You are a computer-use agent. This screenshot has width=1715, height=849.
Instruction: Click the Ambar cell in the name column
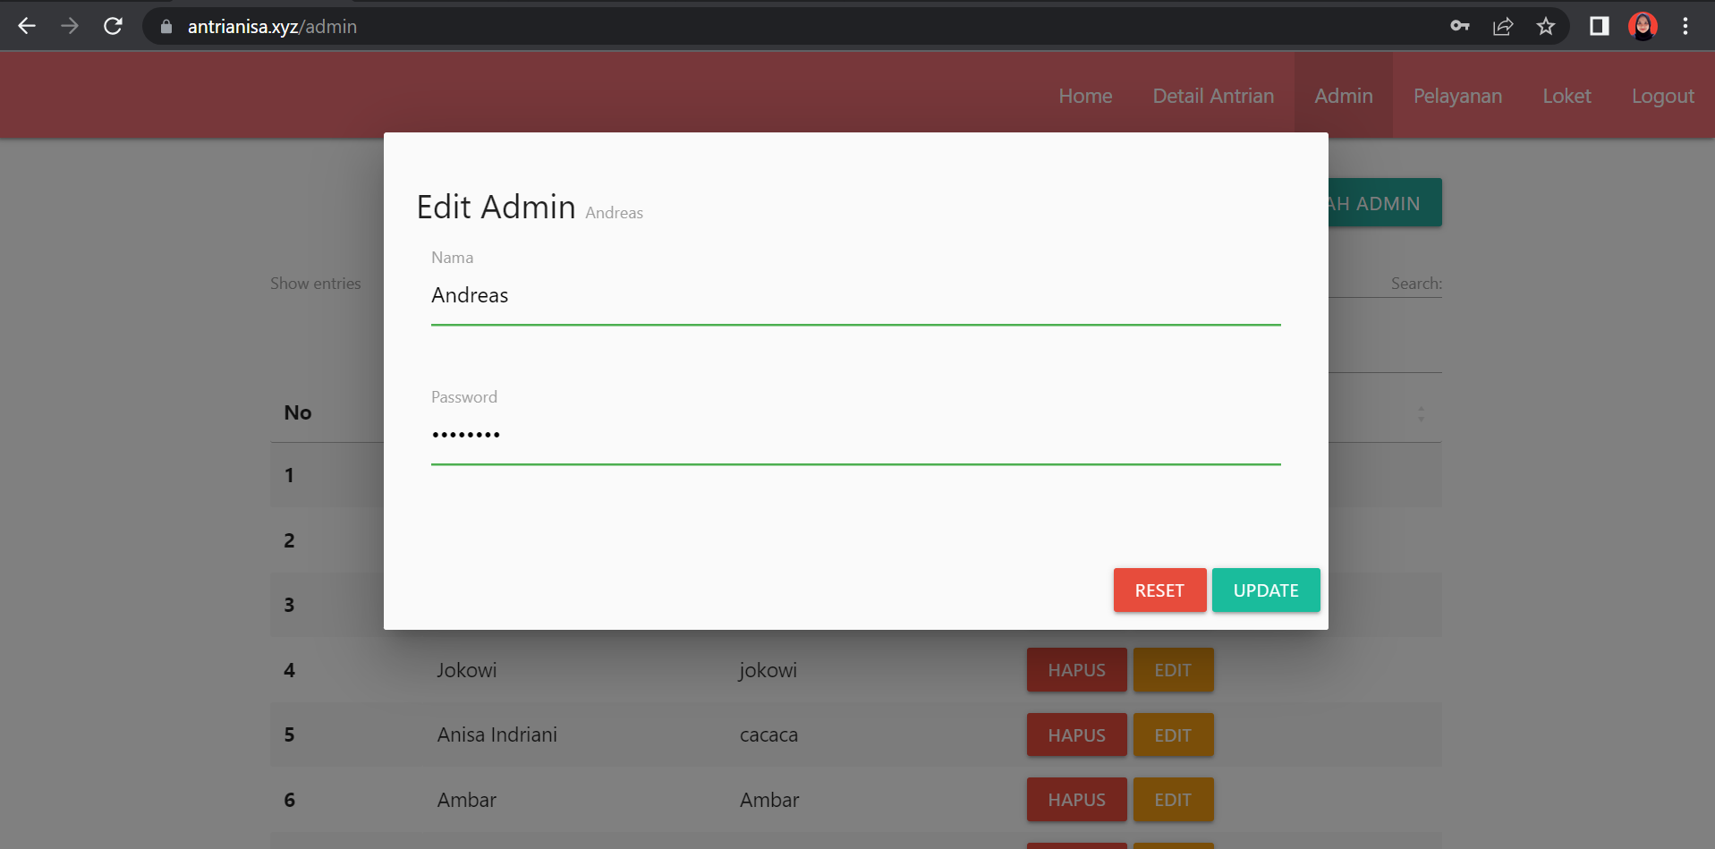point(467,800)
